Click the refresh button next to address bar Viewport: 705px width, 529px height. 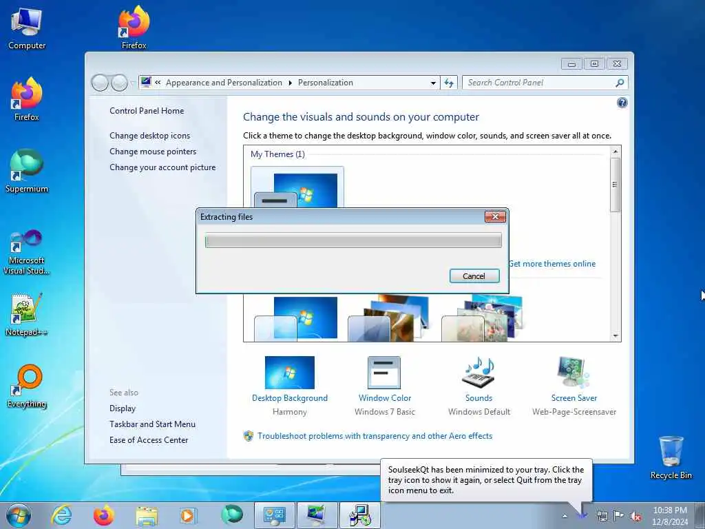[x=449, y=83]
